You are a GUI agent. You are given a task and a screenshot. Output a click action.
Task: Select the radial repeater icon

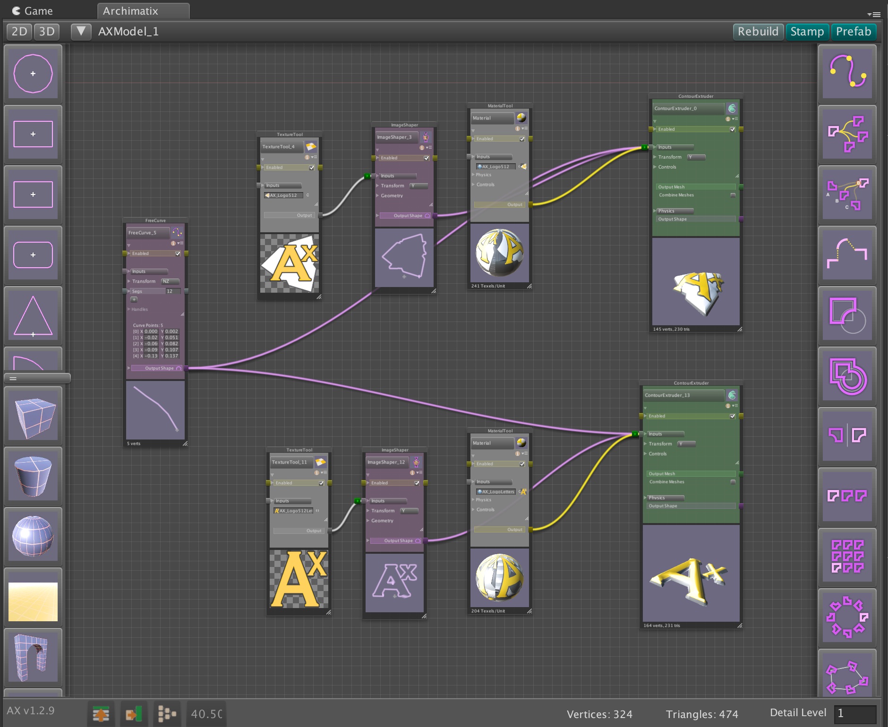847,618
